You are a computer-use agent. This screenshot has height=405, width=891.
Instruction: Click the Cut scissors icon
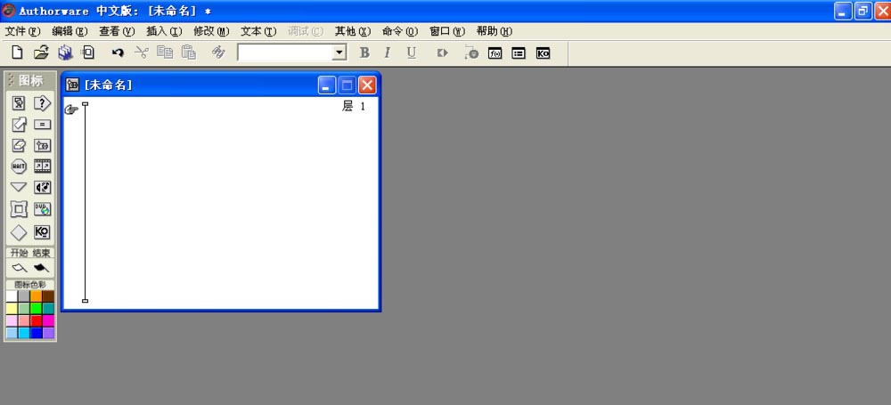141,53
